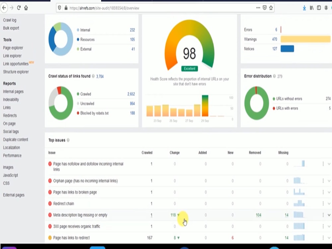Open Crawl log in sidebar
This screenshot has height=249, width=332.
10,20
